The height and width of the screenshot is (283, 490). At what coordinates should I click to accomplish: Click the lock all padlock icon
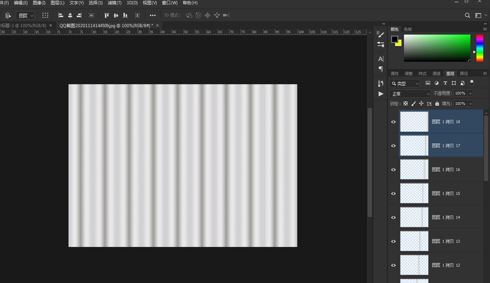click(437, 103)
